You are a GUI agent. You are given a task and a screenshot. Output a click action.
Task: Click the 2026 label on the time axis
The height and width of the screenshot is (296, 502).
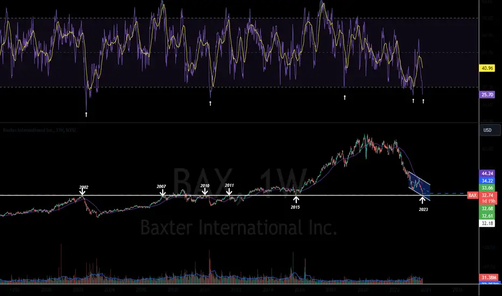(457, 290)
